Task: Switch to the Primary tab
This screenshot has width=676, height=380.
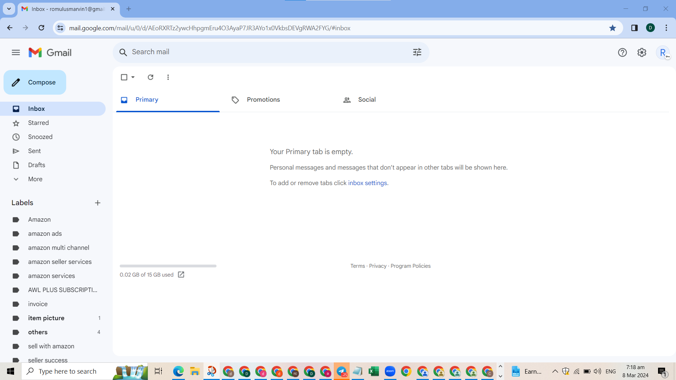Action: (x=168, y=100)
